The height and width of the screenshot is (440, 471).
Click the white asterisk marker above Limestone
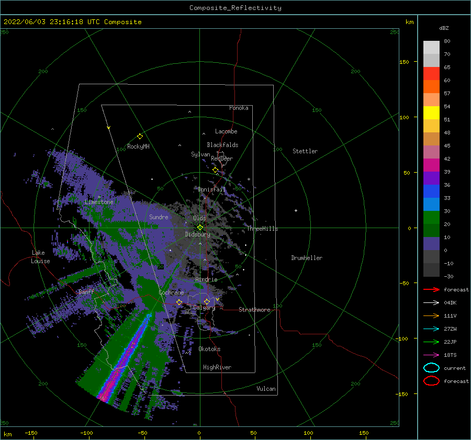[99, 197]
